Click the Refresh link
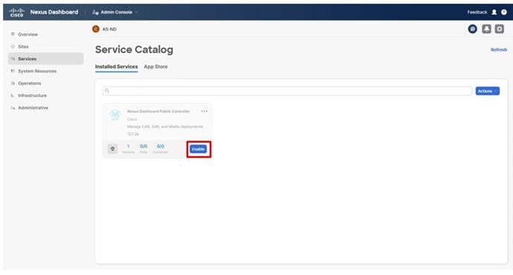The height and width of the screenshot is (275, 513). [x=499, y=50]
